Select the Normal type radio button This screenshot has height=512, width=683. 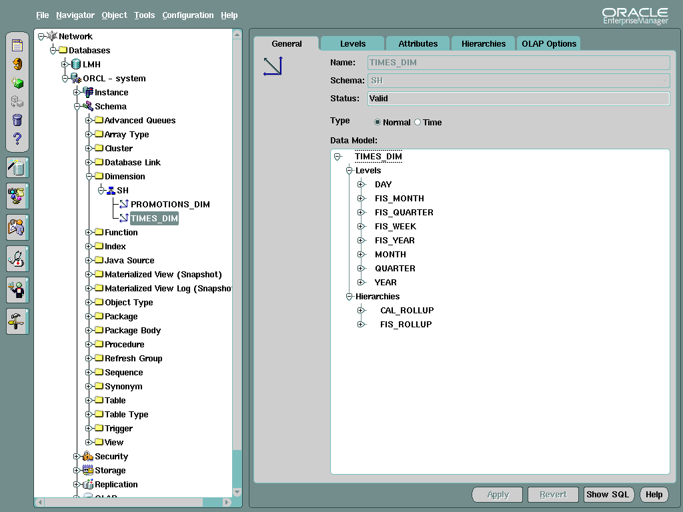(378, 123)
